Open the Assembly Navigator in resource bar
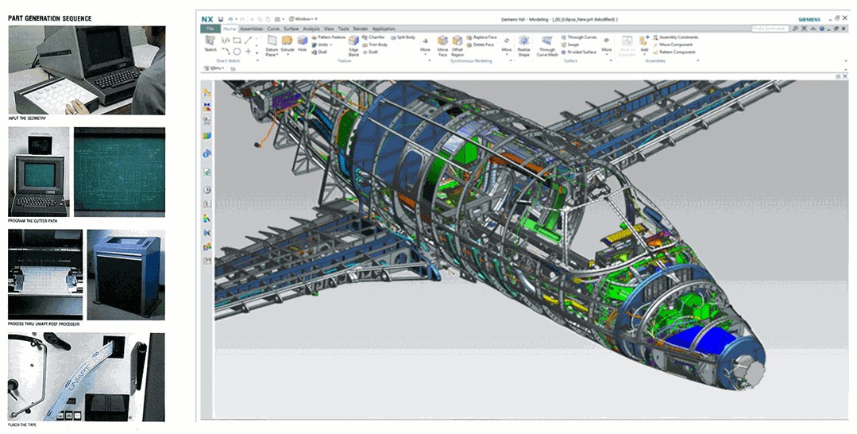 (x=207, y=92)
